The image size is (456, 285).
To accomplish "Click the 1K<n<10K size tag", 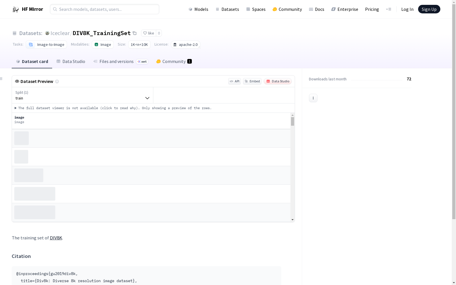I will tap(139, 44).
